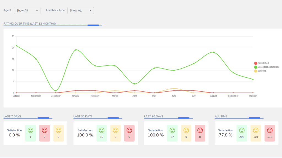282x158 pixels.
Task: Click the yellow line's June data point
Action: point(174,88)
